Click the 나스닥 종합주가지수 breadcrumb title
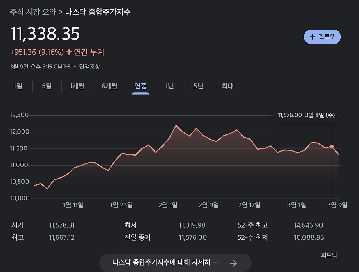The image size is (359, 272). click(98, 12)
